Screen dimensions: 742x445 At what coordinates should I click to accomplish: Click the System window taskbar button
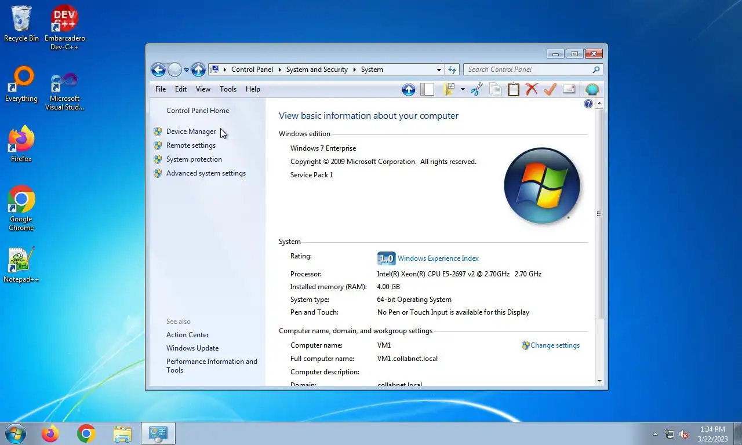(158, 433)
